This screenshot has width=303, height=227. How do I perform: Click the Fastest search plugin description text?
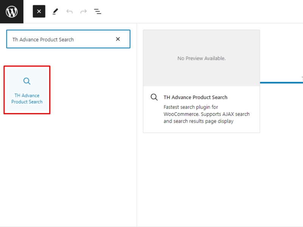(206, 114)
